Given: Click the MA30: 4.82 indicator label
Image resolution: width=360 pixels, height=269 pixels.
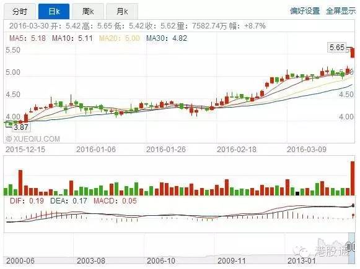Looking at the screenshot, I should pyautogui.click(x=167, y=38).
